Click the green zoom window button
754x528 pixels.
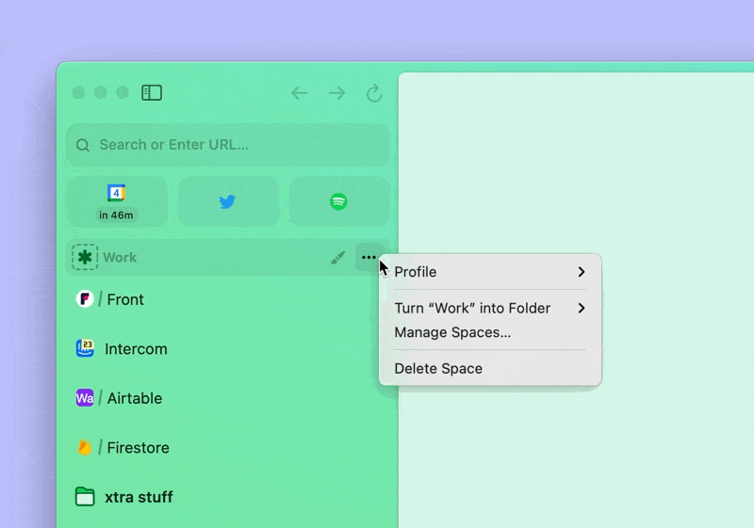coord(123,92)
